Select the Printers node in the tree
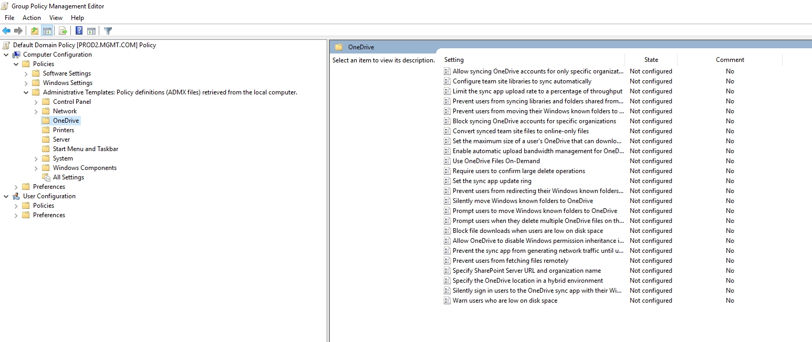 [x=63, y=130]
